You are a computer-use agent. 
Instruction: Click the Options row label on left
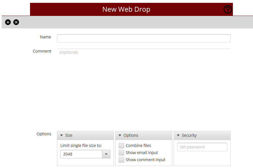point(44,134)
